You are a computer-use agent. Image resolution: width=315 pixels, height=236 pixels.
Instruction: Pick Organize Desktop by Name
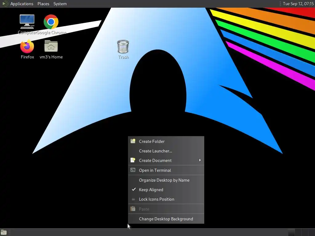(166, 180)
